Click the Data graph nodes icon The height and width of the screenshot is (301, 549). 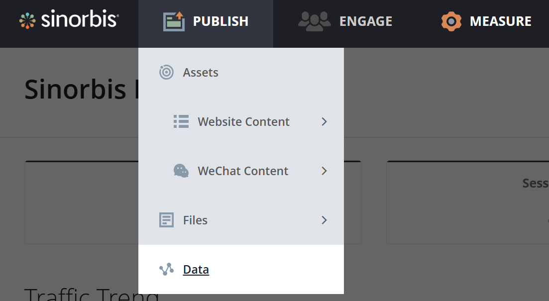click(166, 270)
